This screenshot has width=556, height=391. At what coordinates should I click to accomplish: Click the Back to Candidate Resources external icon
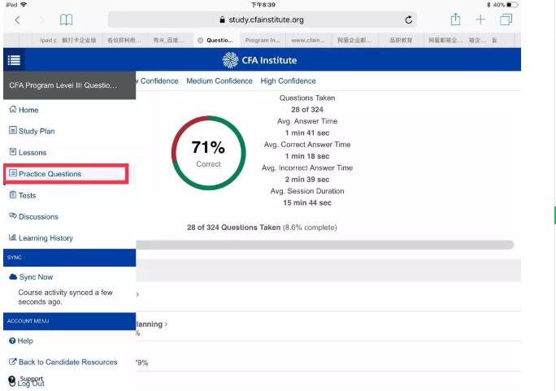pos(13,362)
